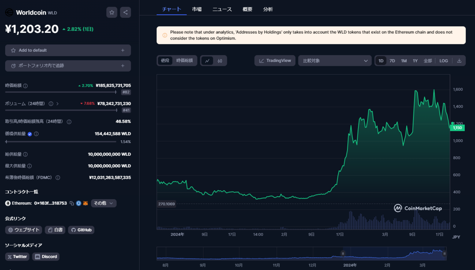475x270 pixels.
Task: Click the 270.1069 baseline price label
Action: pos(166,204)
